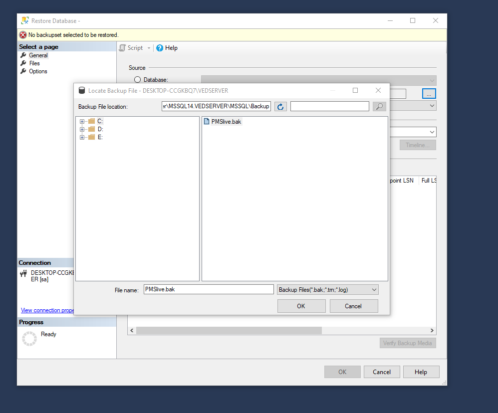The image size is (498, 413).
Task: Select the Database source radio button
Action: [x=137, y=80]
